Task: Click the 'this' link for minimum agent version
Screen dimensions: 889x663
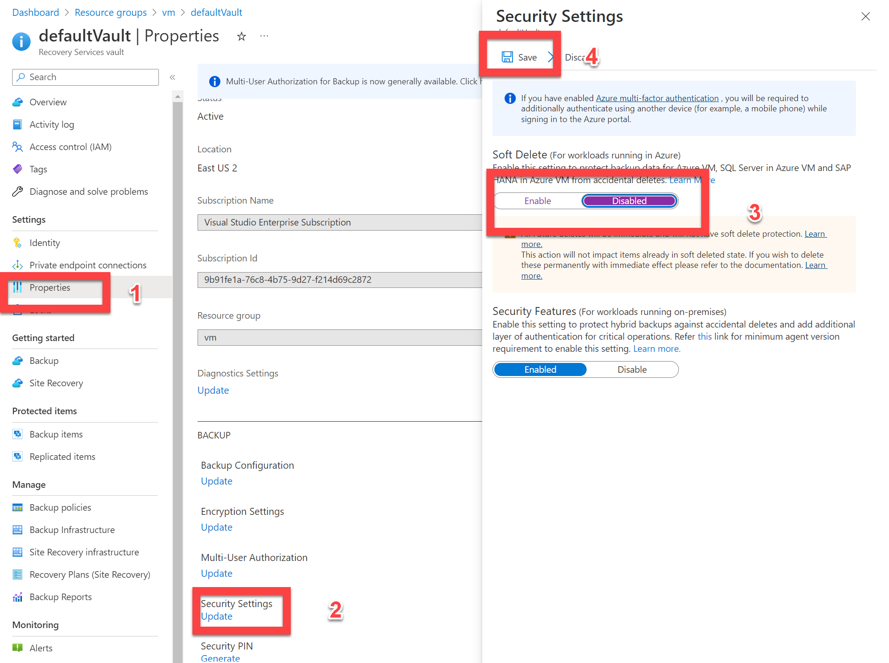Action: 704,337
